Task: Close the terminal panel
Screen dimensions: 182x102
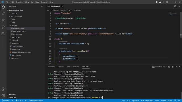Action: pos(179,67)
